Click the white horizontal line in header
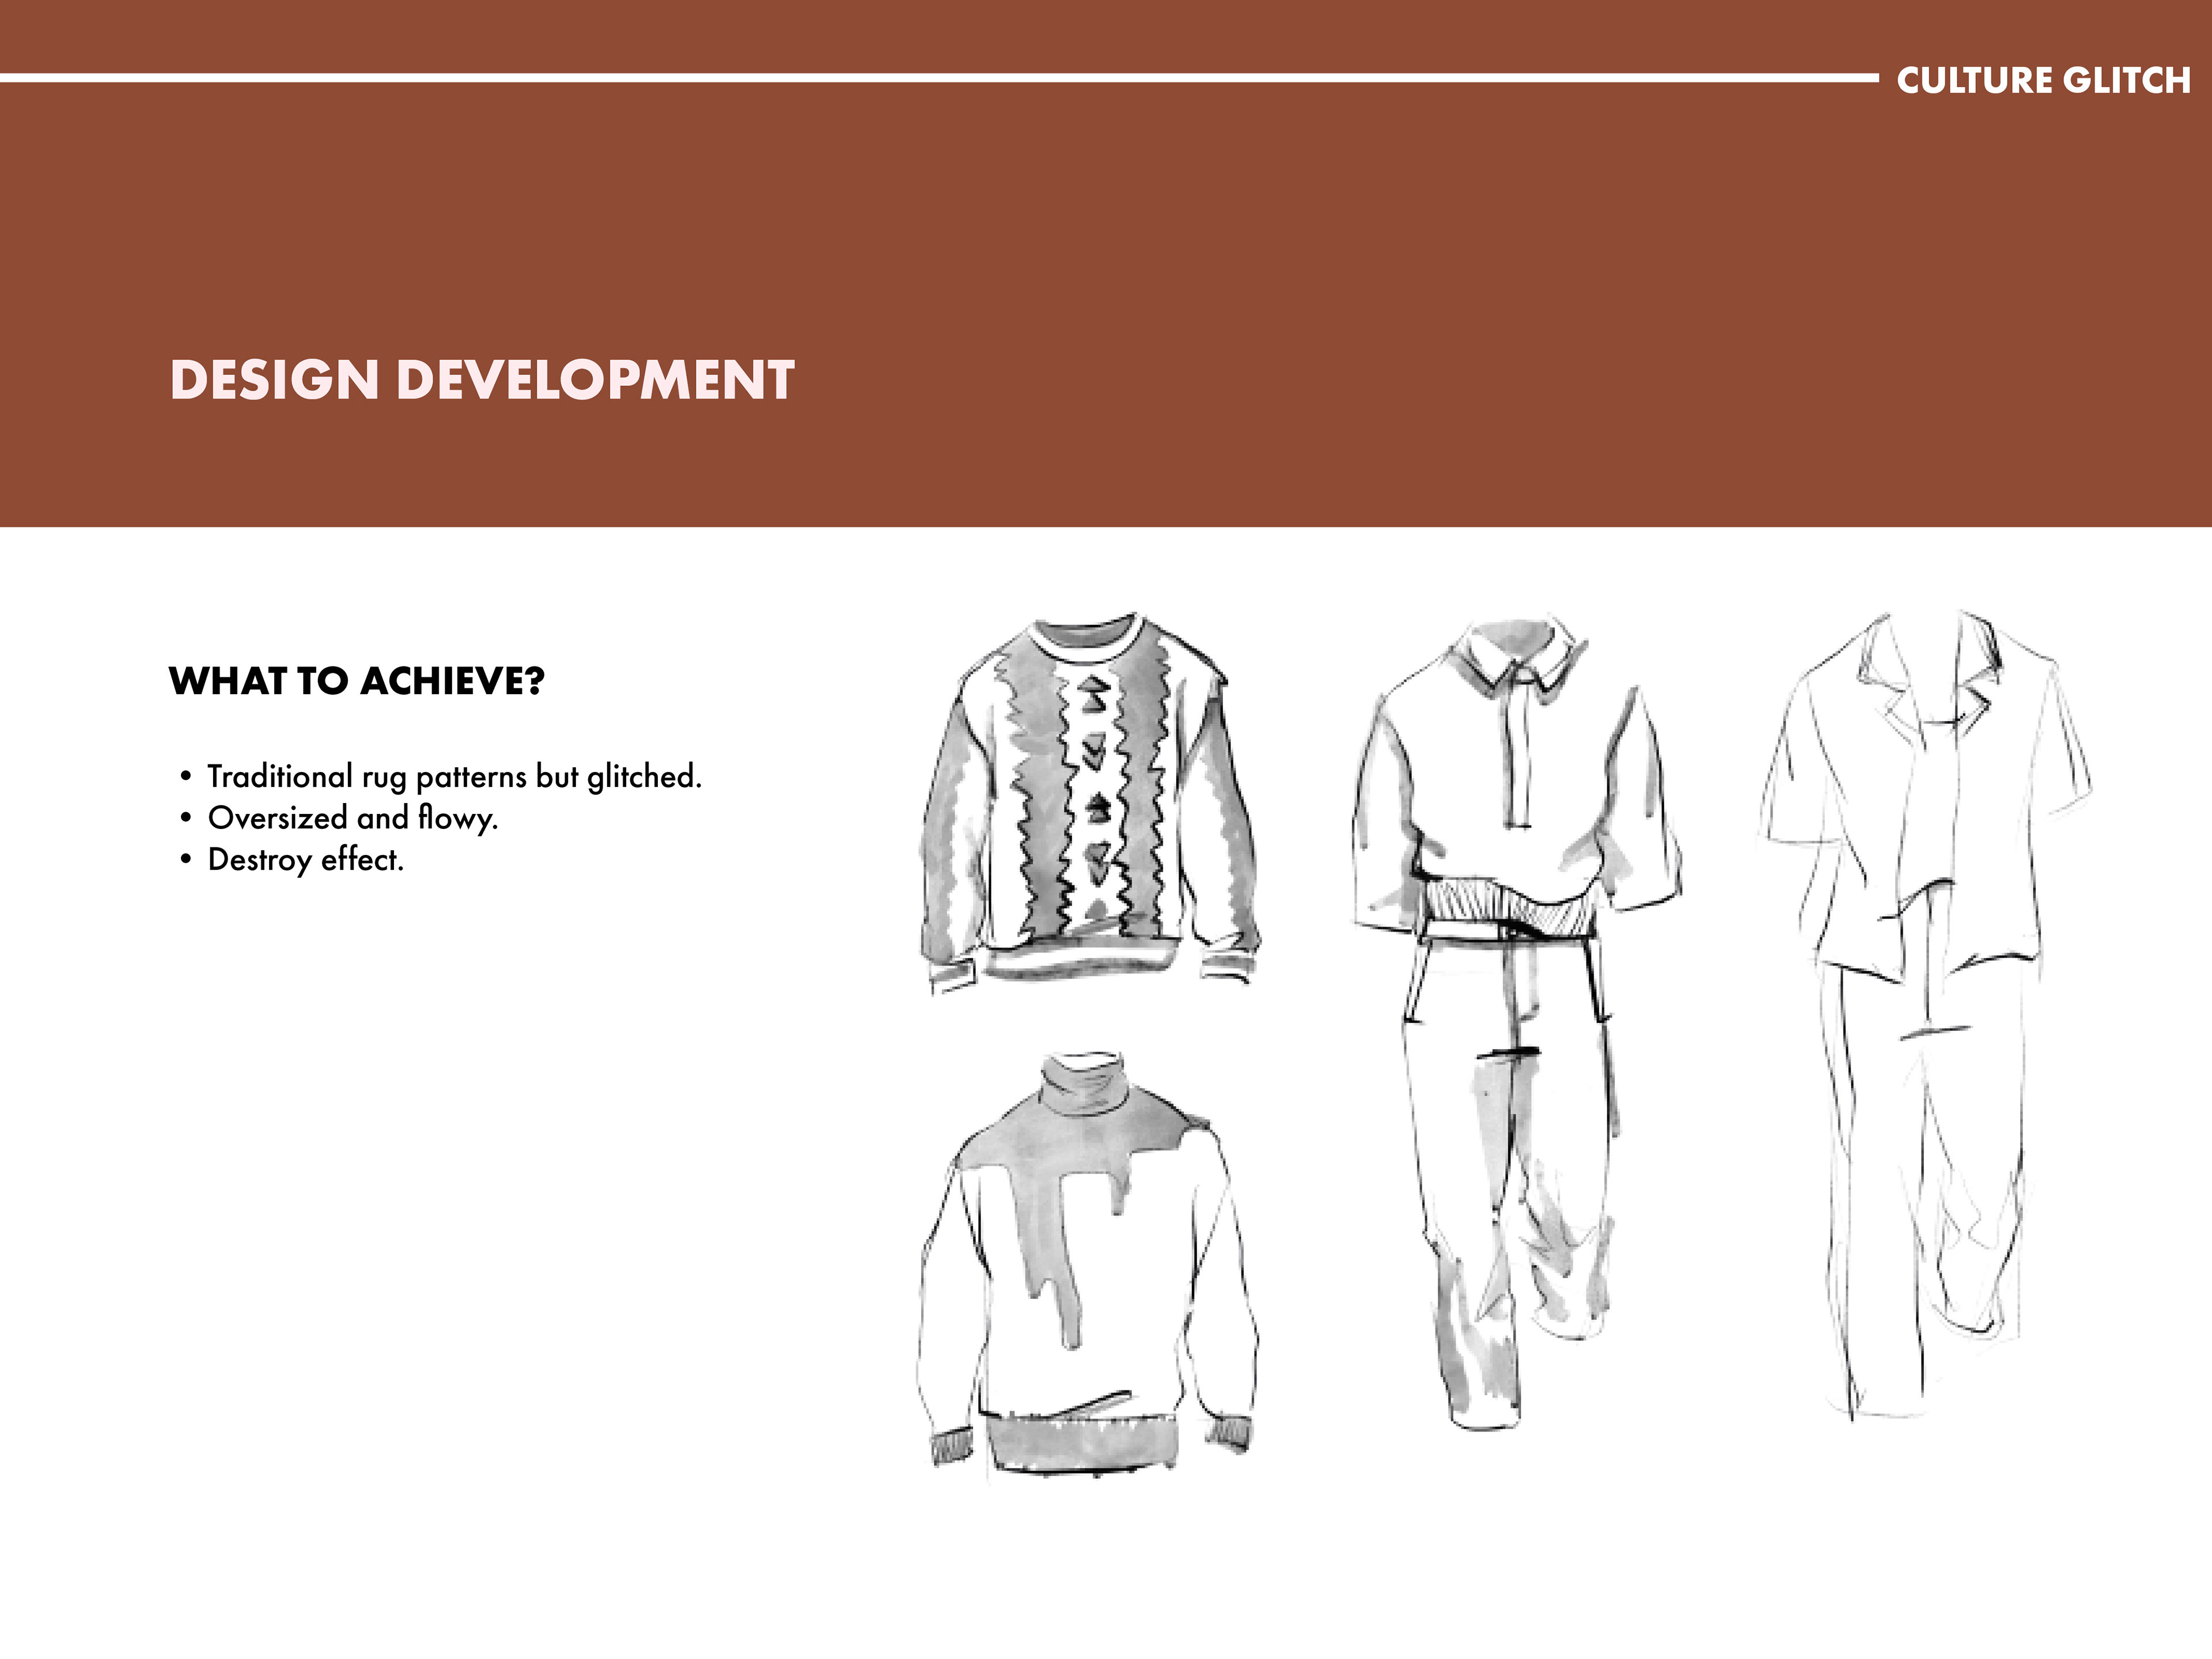Screen dimensions: 2212x1659 [900, 77]
